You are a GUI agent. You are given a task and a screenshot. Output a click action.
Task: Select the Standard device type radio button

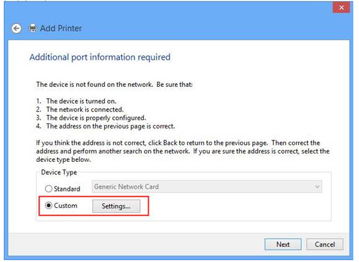[x=49, y=189]
